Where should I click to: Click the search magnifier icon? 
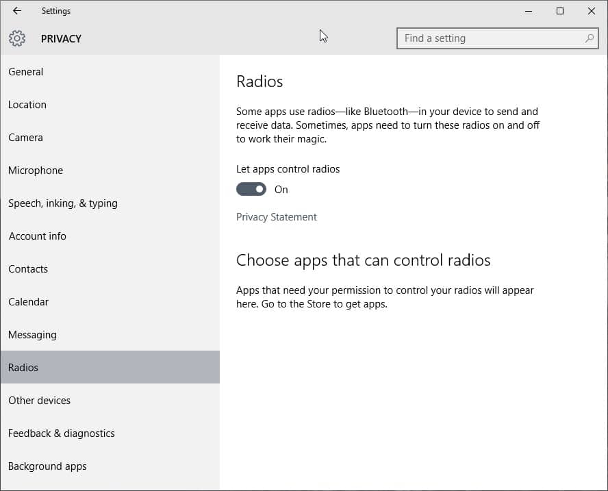(x=589, y=38)
